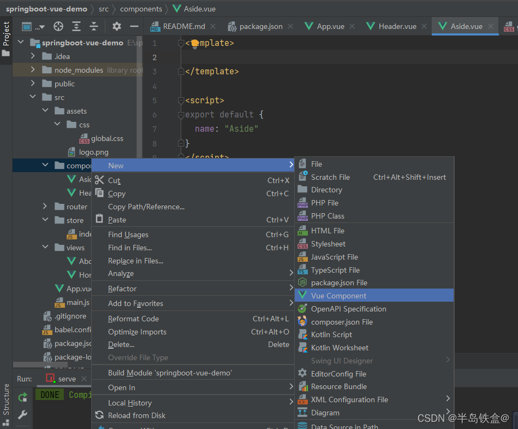Click the Diagram icon in submenu
Screen dimensions: 518x429
pos(302,412)
